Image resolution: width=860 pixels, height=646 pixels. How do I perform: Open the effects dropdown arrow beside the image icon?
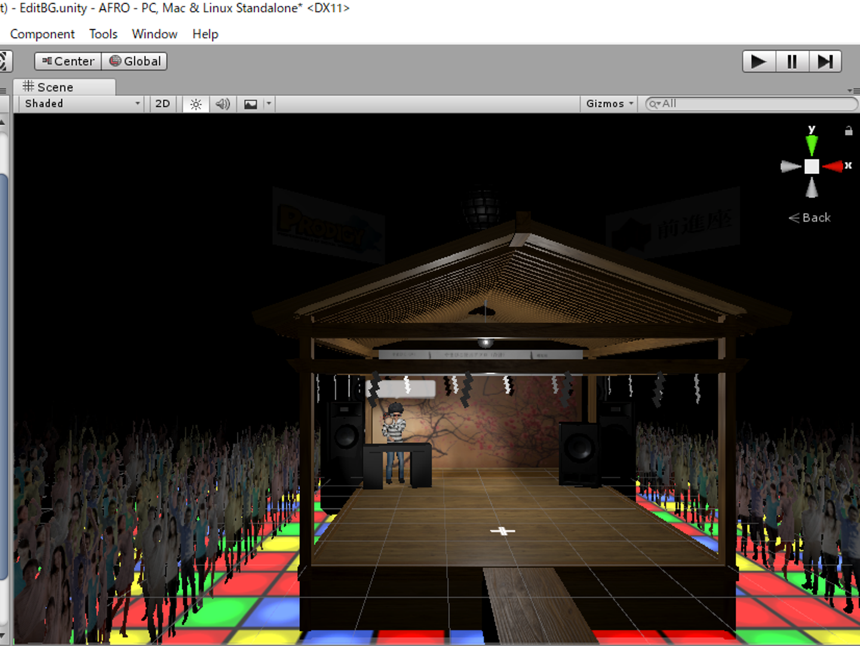click(x=269, y=104)
